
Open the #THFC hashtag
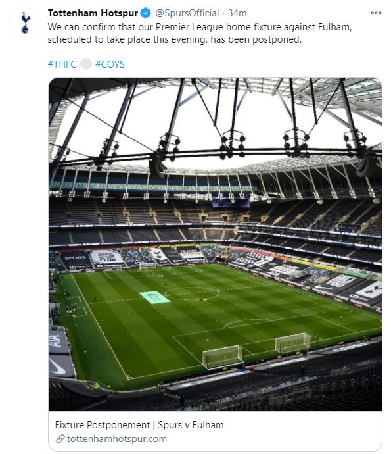(x=62, y=64)
